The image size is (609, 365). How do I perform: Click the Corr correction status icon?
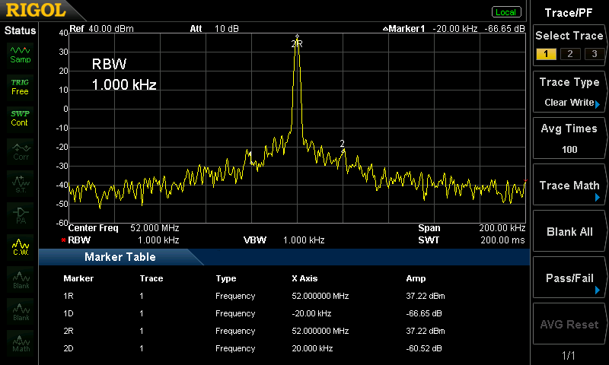20,151
